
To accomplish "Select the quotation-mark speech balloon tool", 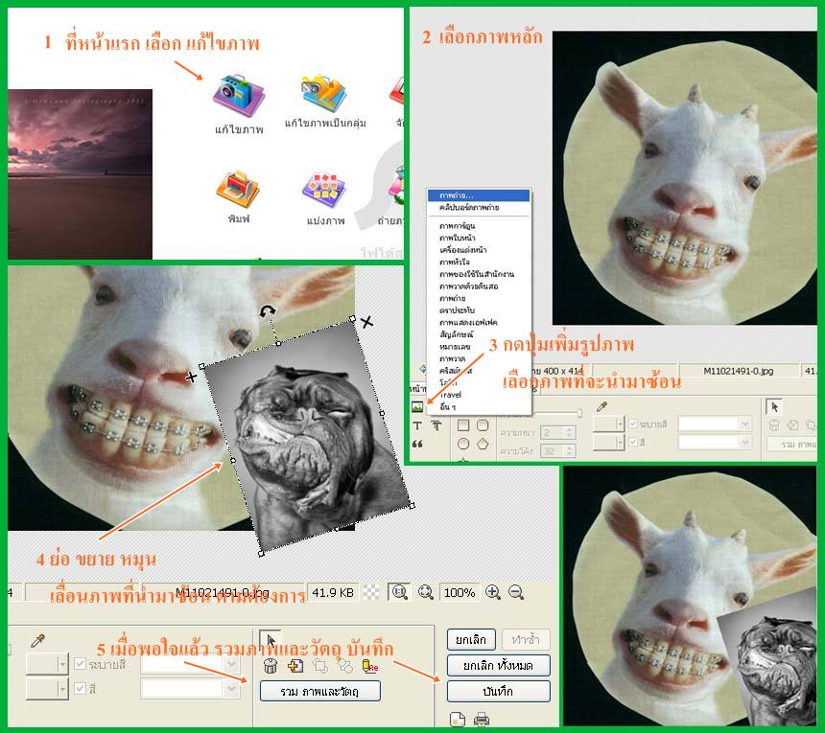I will 417,444.
